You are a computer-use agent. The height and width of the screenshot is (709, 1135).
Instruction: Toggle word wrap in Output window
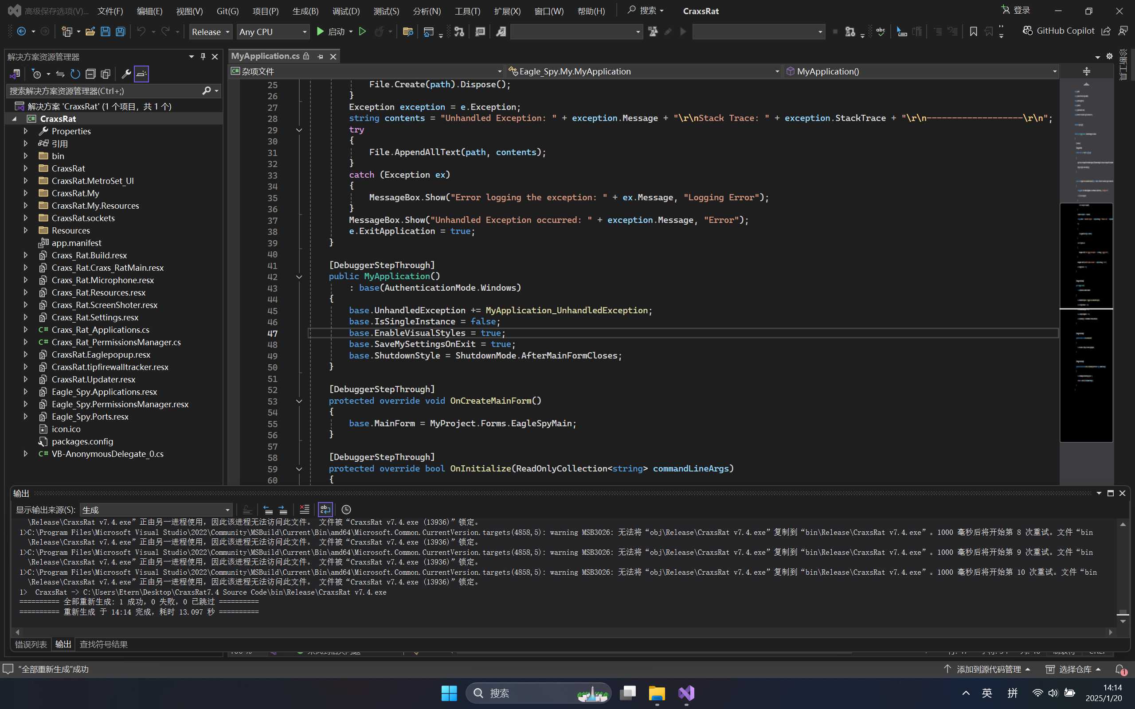coord(325,509)
